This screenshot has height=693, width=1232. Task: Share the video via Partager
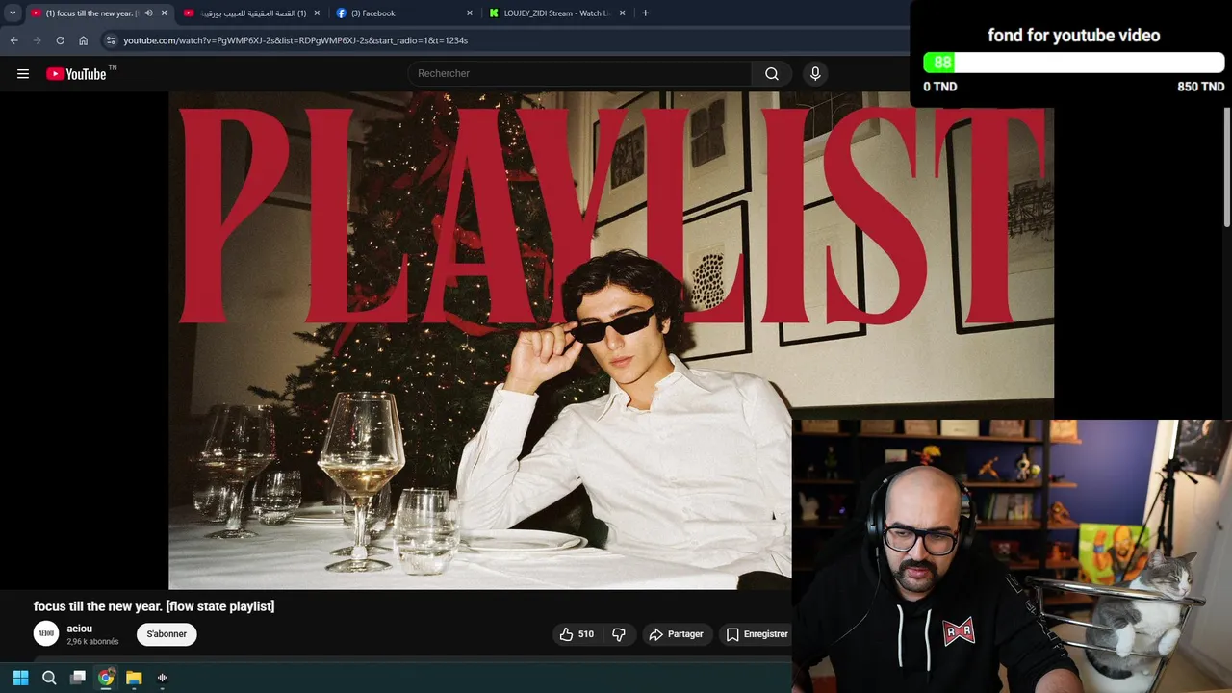point(677,634)
